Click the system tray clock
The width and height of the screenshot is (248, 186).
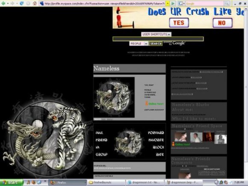tap(239, 182)
